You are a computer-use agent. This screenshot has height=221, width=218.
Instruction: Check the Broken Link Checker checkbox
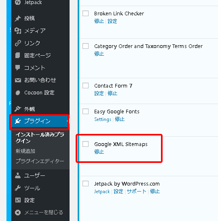85,13
